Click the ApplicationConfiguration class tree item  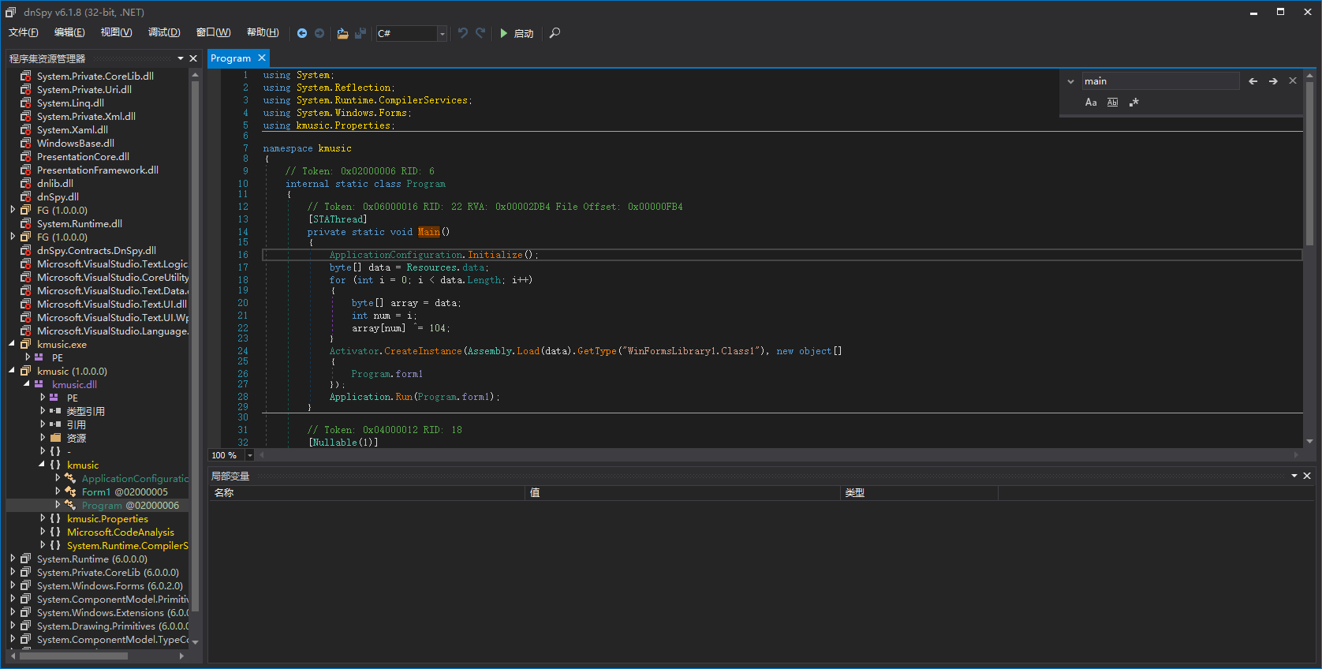tap(135, 478)
